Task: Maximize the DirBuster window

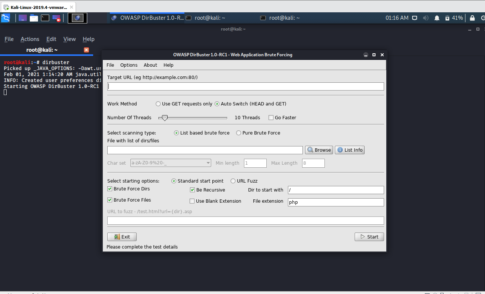Action: [374, 55]
